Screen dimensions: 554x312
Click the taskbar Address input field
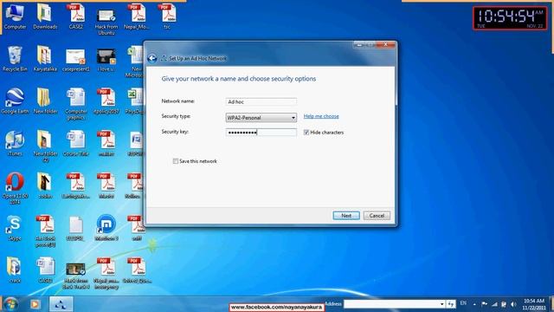click(391, 304)
